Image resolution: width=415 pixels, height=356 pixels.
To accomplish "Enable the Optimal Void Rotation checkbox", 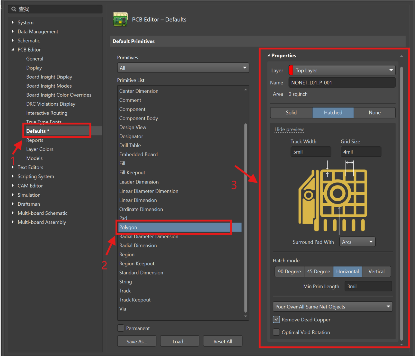I will 276,332.
